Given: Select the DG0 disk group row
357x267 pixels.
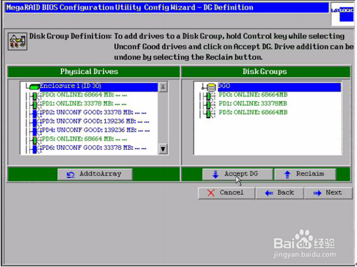Looking at the screenshot, I should tap(279, 86).
